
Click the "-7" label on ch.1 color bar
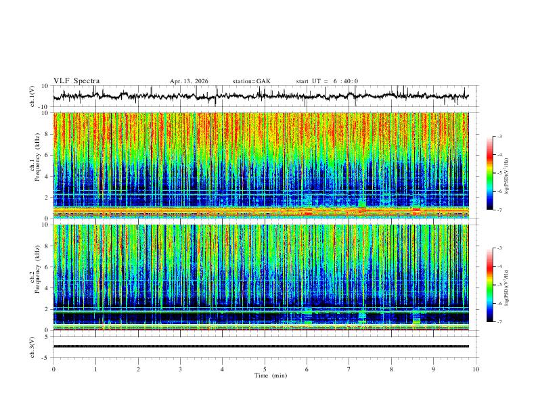pos(499,210)
